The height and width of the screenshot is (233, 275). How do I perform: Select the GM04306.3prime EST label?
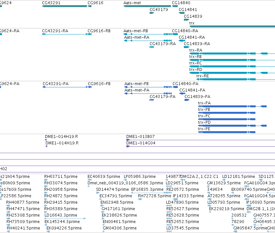120,228
